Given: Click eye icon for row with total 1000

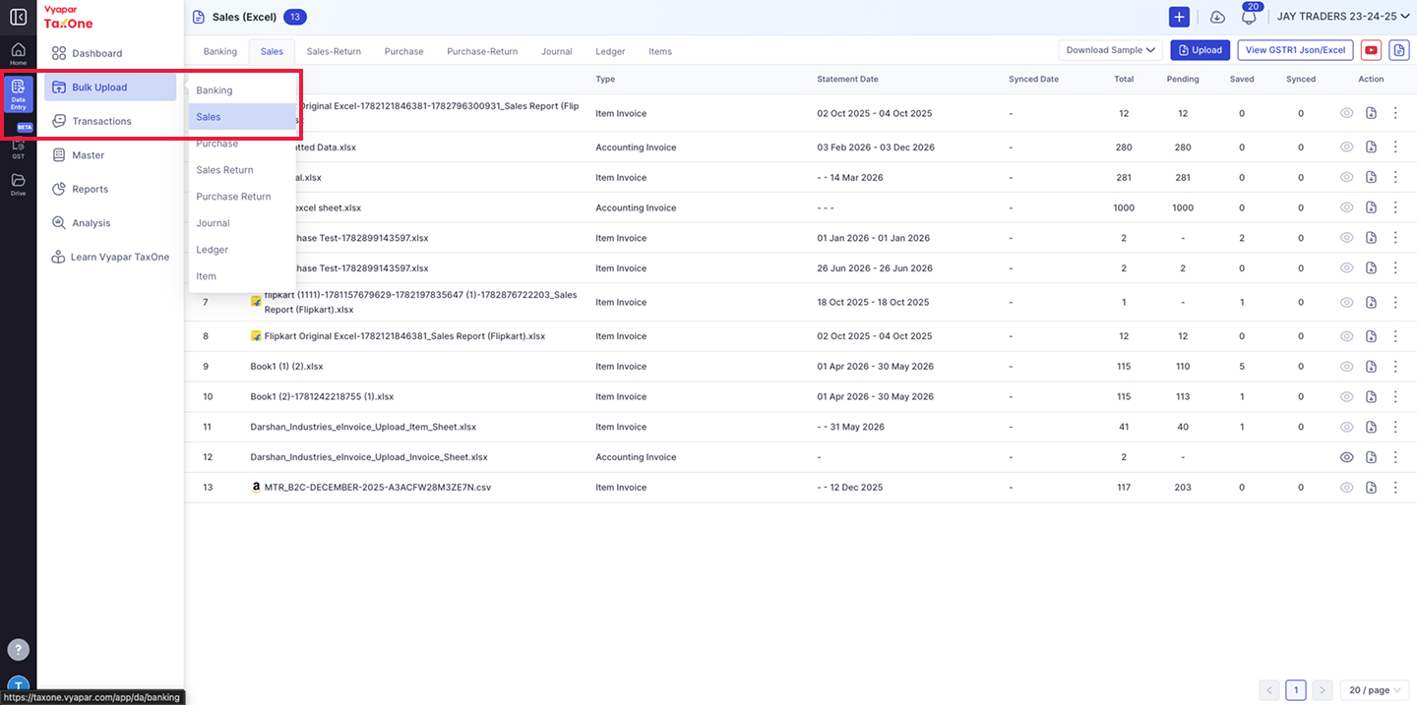Looking at the screenshot, I should [x=1347, y=207].
